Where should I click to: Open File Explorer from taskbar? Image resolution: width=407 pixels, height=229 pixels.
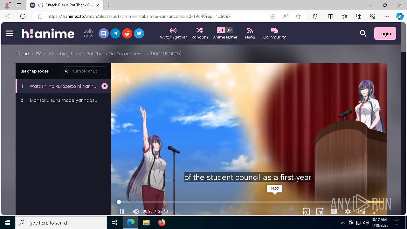tap(146, 223)
